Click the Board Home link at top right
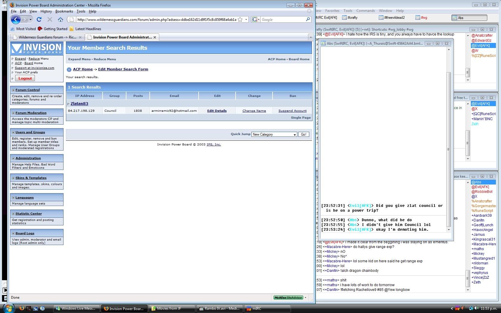Viewport: 501px width, 313px height. coord(299,59)
